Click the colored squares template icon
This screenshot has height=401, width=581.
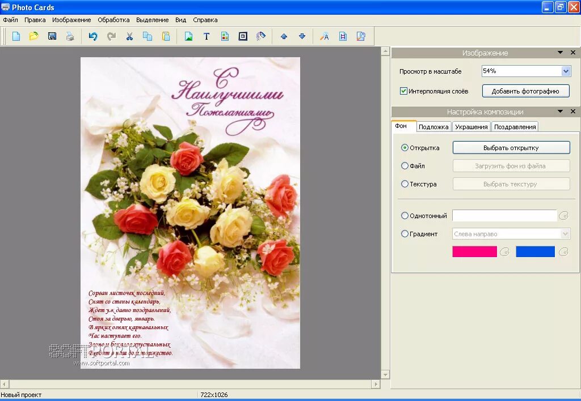225,36
